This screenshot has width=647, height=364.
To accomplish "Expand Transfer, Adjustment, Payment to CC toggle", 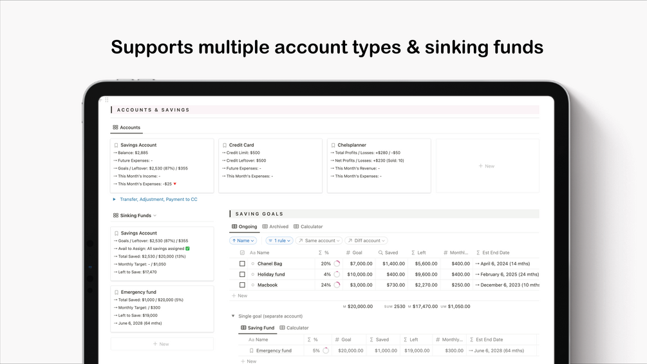I will tap(115, 199).
